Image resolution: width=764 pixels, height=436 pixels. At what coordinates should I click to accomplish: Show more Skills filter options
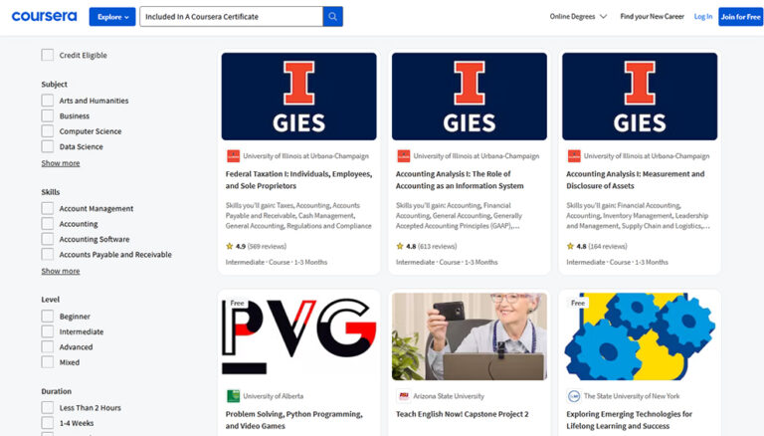point(61,271)
